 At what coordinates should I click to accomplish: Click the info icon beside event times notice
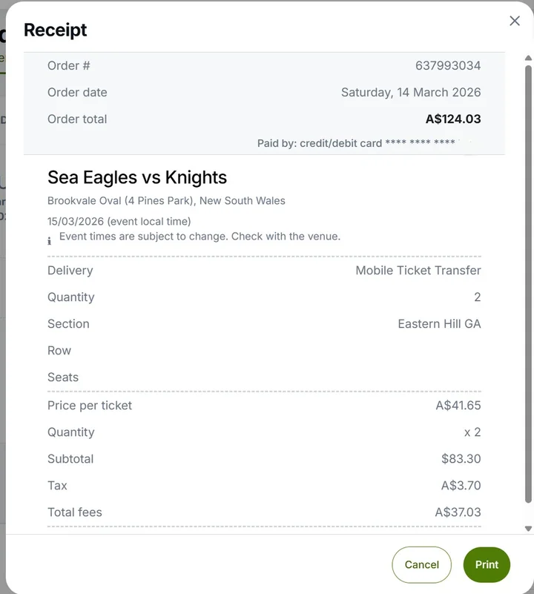point(50,240)
